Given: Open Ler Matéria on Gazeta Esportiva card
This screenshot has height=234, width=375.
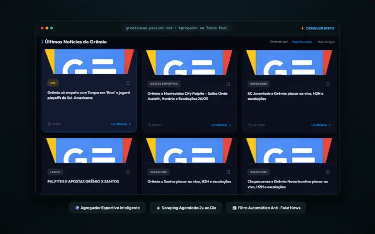Looking at the screenshot, I should [221, 125].
